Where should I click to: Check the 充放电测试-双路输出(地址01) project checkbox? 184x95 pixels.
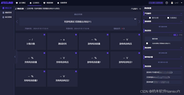(x=147, y=43)
